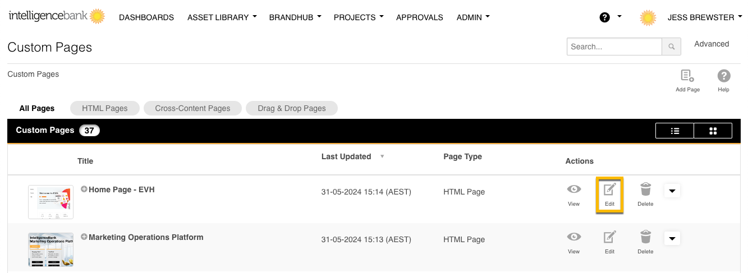This screenshot has width=748, height=273.
Task: Click the Add Page icon
Action: (687, 76)
